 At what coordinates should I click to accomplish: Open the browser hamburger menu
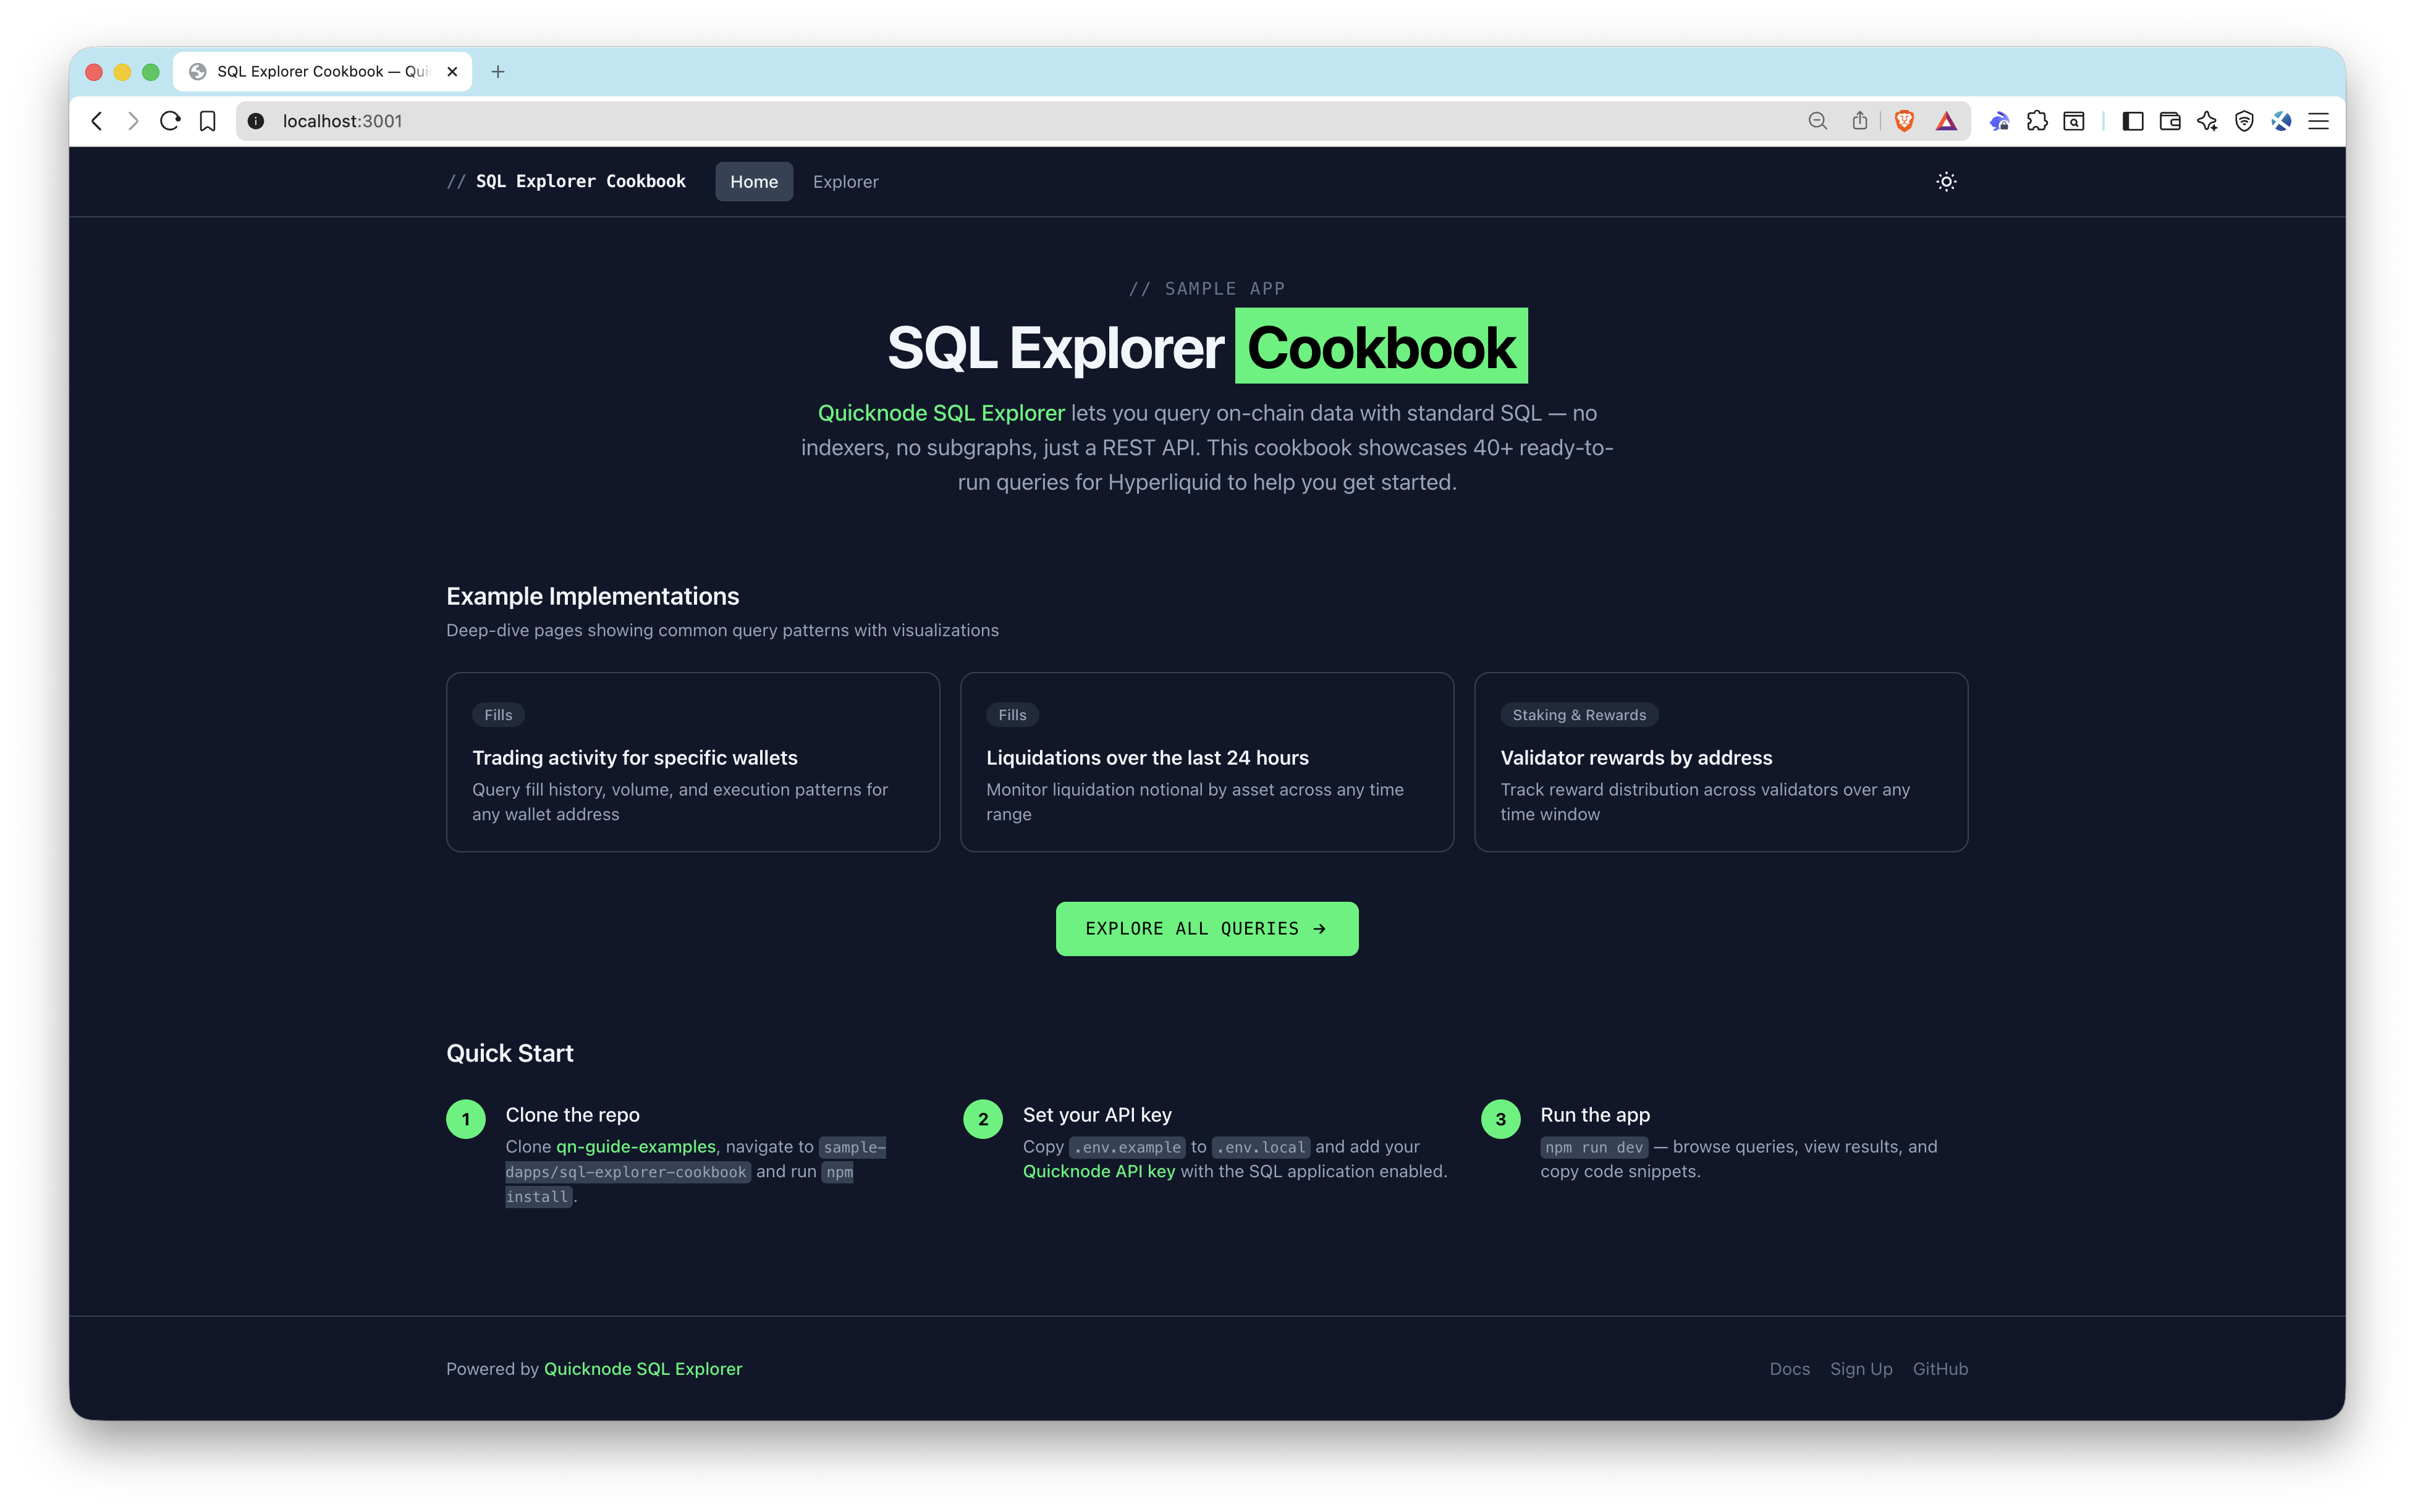(2320, 120)
